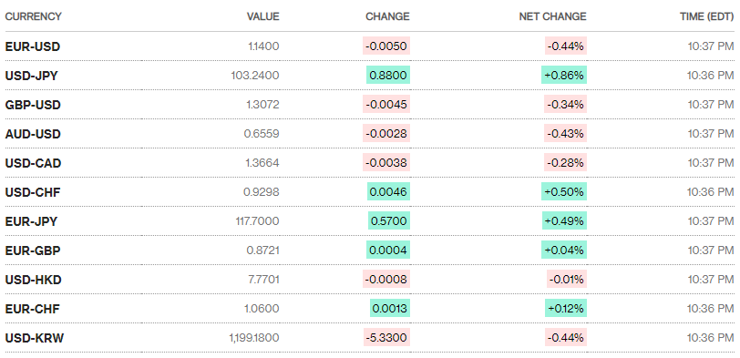Screen dimensions: 740x358
Task: Open the USD-CHF currency pair link
Action: point(33,192)
